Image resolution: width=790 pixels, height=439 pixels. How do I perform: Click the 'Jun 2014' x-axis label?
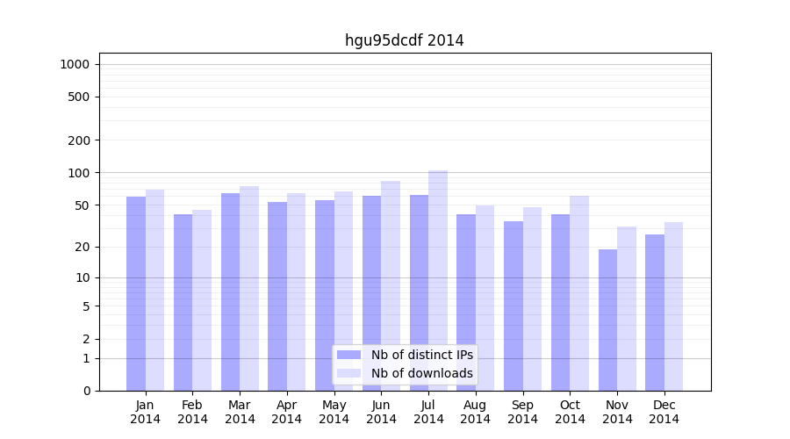[x=381, y=412]
